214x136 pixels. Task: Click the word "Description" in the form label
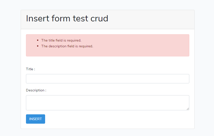(35, 90)
